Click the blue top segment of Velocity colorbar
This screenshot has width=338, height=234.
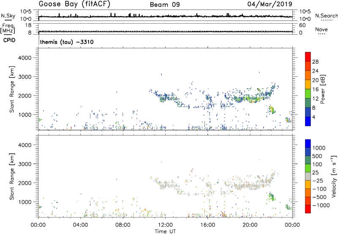pos(308,144)
